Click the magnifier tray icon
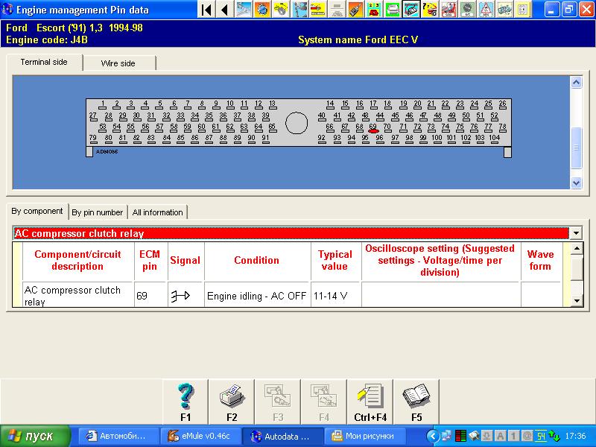This screenshot has height=447, width=596. [474, 436]
